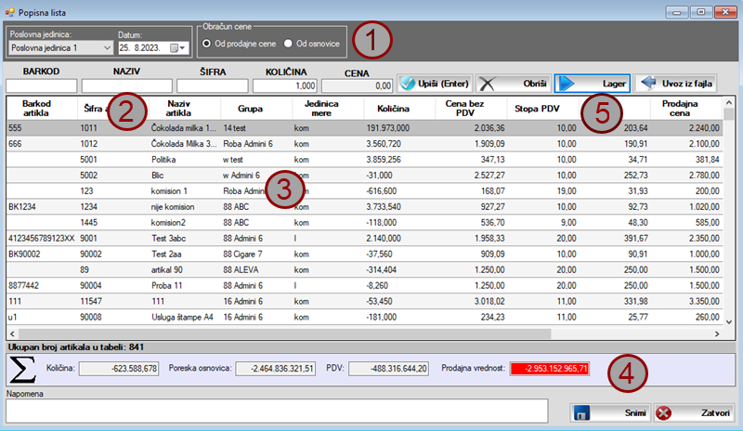Select row with barkod 666
This screenshot has width=743, height=431.
coord(365,144)
